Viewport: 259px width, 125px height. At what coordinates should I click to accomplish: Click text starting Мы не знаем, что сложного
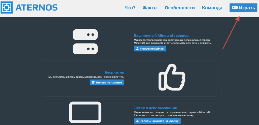172,114
